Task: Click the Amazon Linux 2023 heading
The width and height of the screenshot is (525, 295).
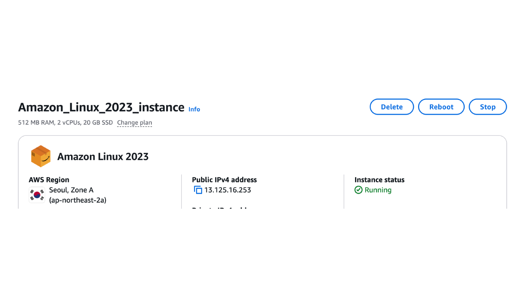Action: tap(103, 157)
